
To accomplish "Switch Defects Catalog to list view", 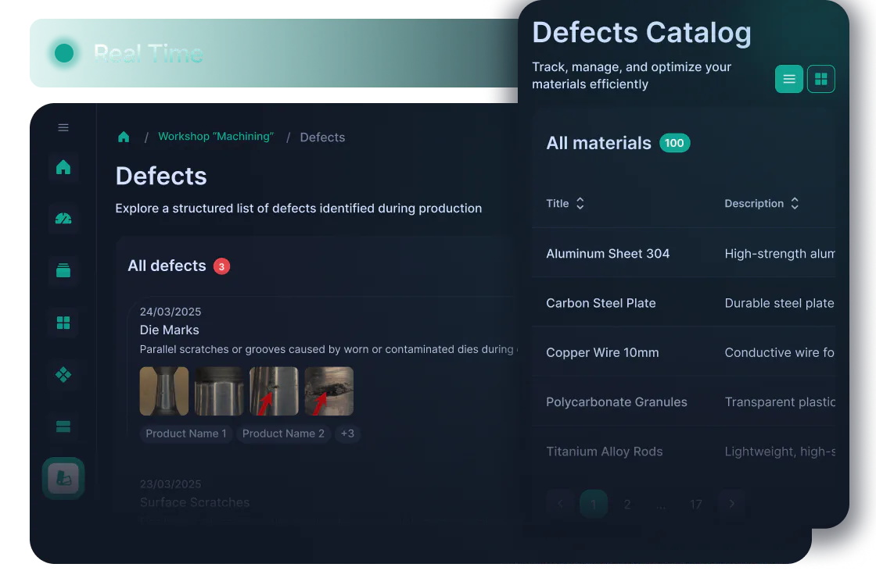I will click(789, 79).
